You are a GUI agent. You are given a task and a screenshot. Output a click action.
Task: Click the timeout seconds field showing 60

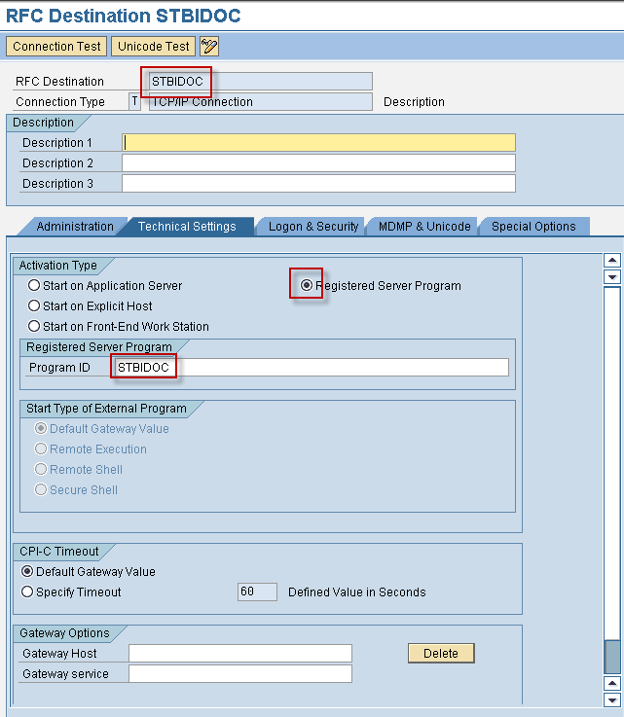tap(257, 592)
